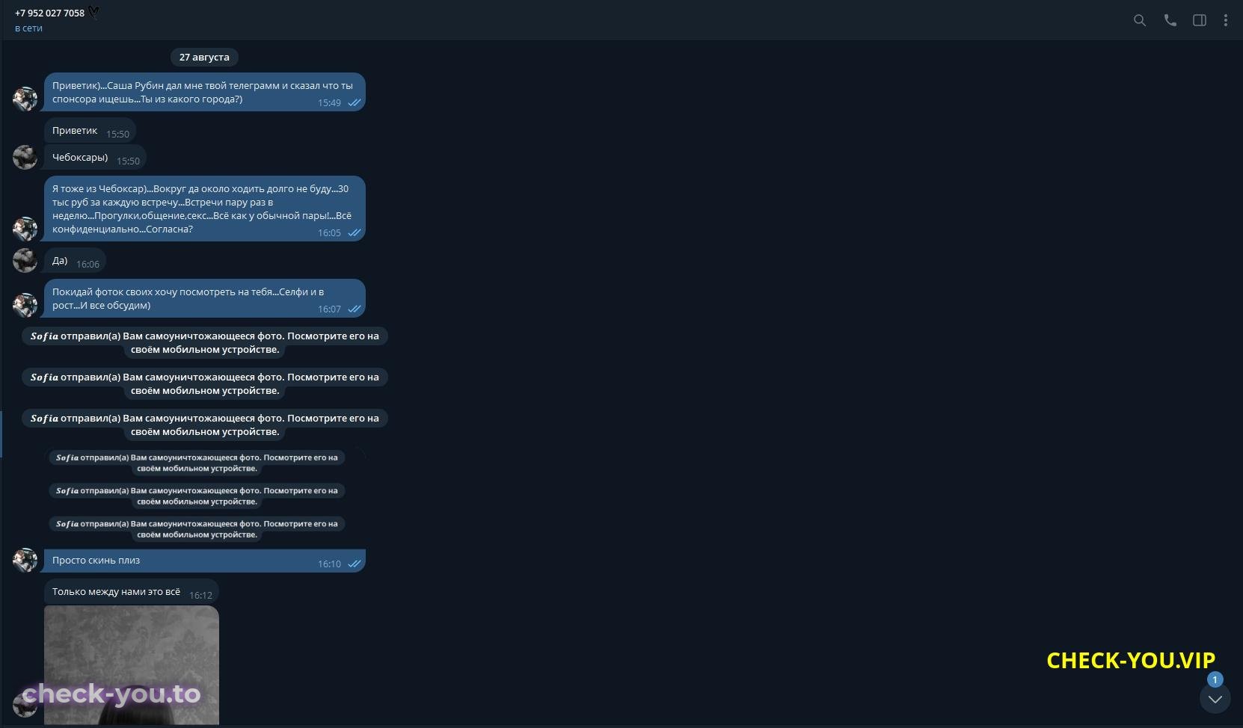Screen dimensions: 1243x728
Task: Click the avatar next to 15:49 message
Action: pos(25,99)
